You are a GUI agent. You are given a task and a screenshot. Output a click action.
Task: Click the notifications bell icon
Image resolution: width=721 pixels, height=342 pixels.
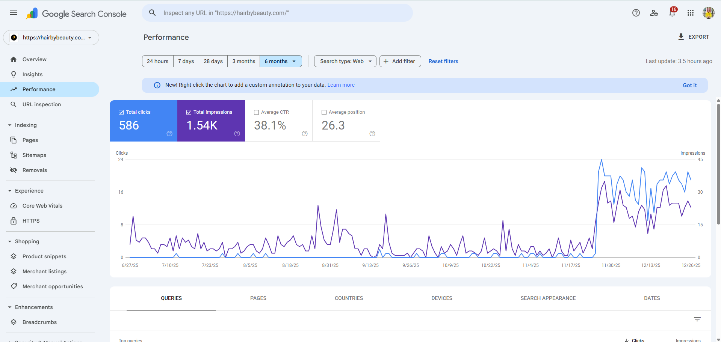[x=672, y=13]
